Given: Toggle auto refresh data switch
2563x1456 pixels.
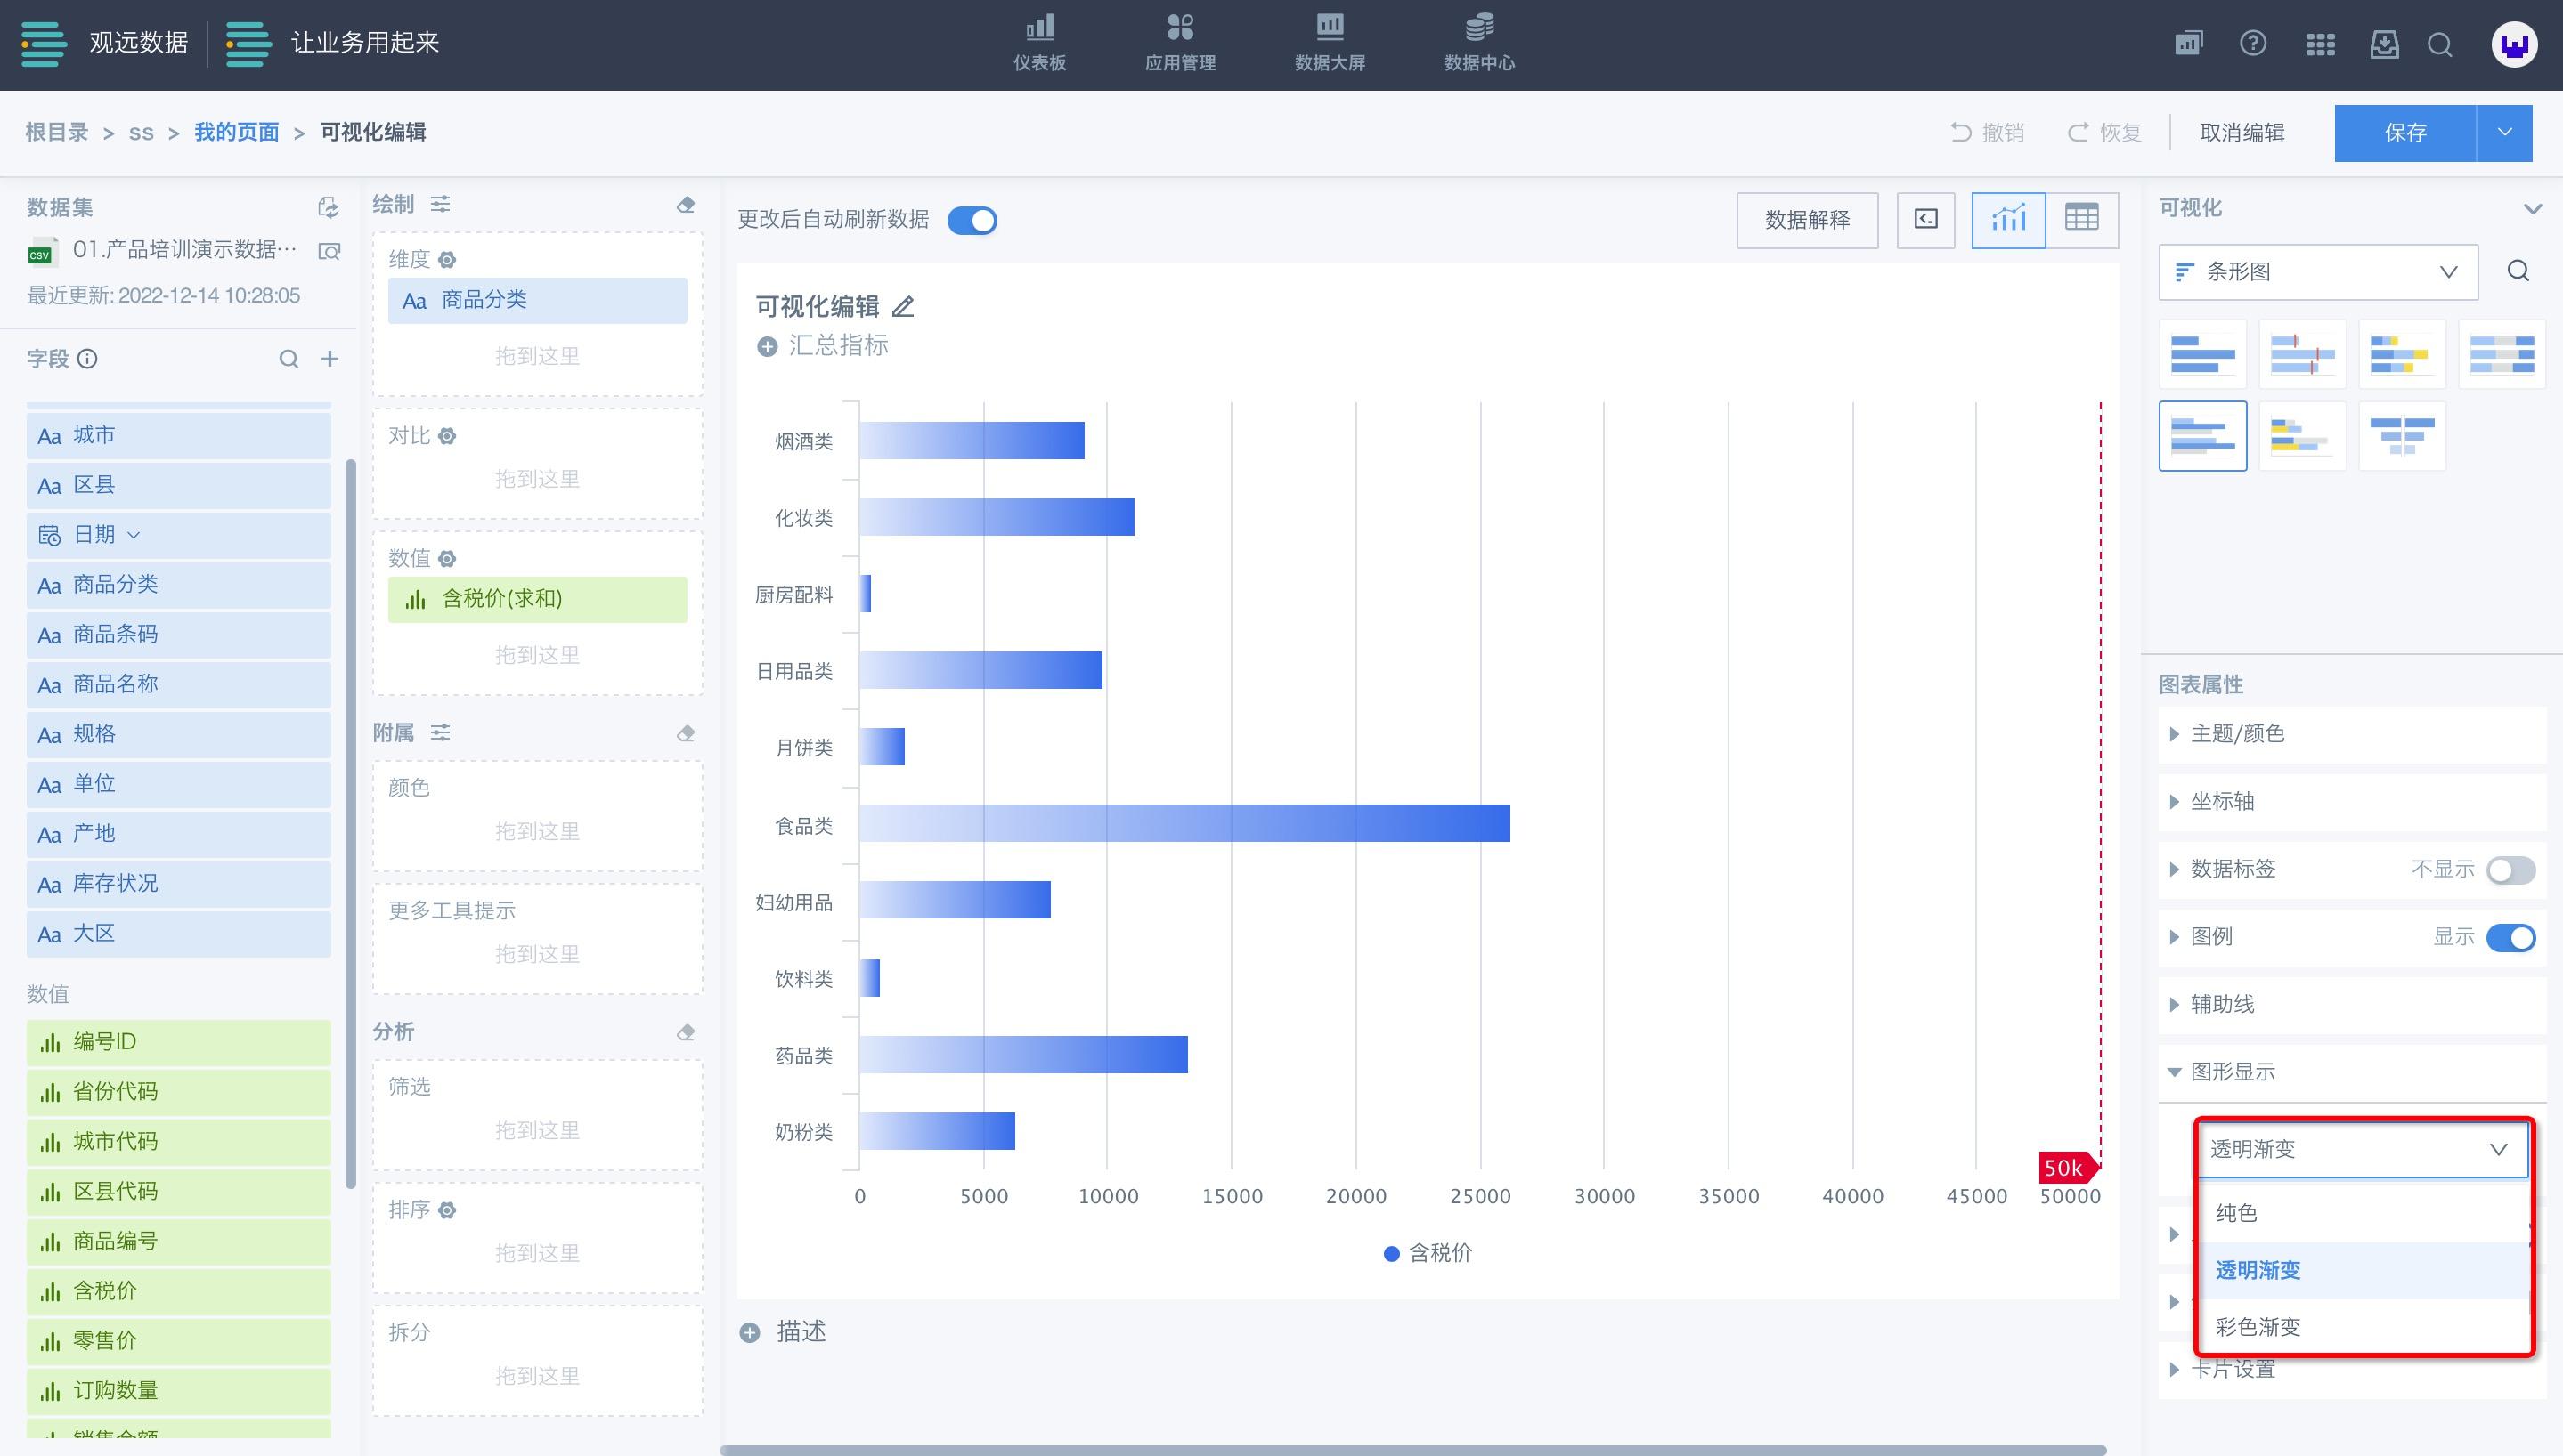Looking at the screenshot, I should tap(972, 220).
